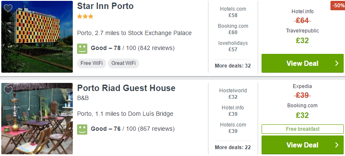Click the green smiley rating icon for Star Inn Porto
The height and width of the screenshot is (156, 345).
(82, 49)
